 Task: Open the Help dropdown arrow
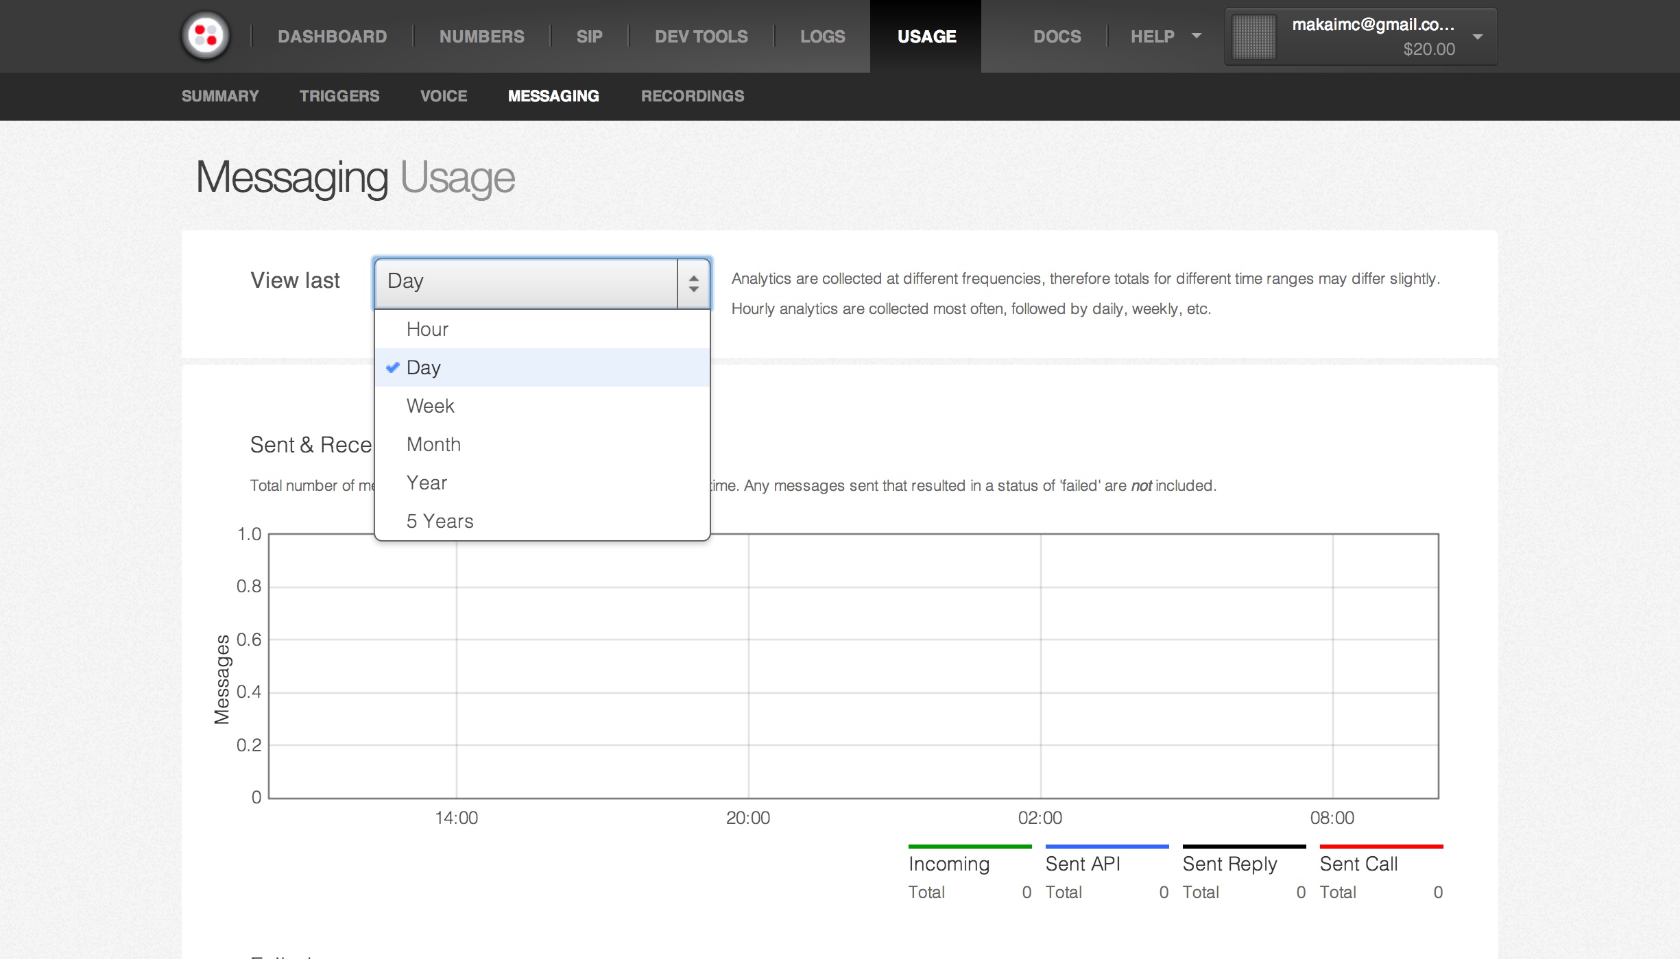coord(1197,36)
